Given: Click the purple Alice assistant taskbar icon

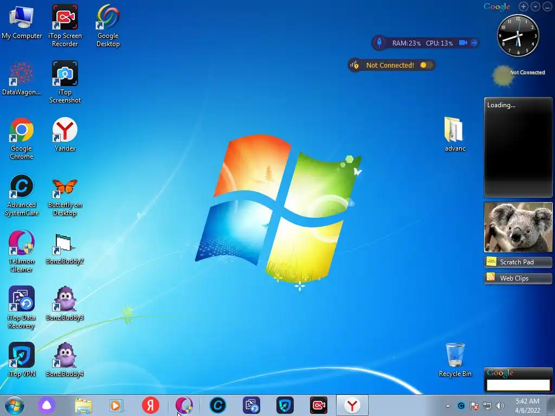Looking at the screenshot, I should point(47,405).
